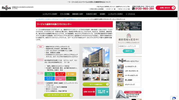Open 利用目的から探す in the nav bar
The image size is (179, 100).
point(91,14)
